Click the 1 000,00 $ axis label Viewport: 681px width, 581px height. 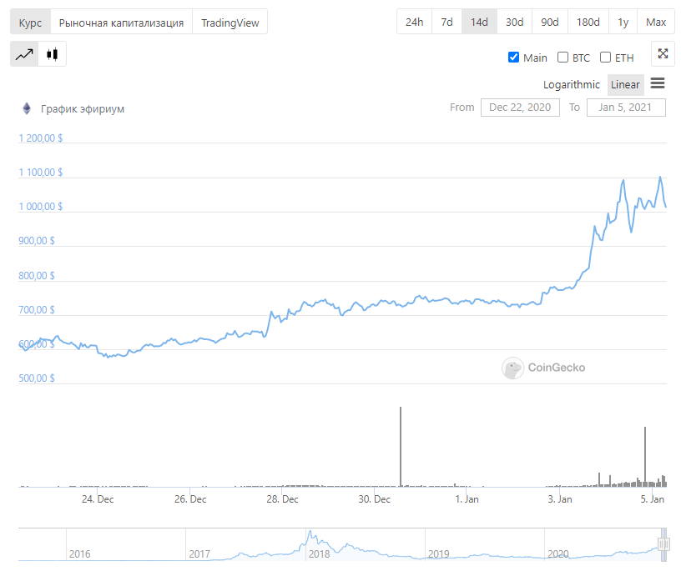click(40, 207)
